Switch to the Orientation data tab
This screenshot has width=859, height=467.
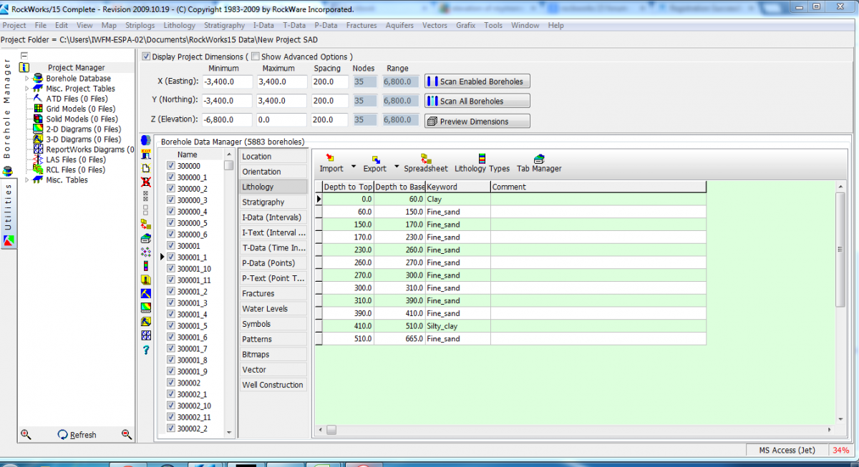coord(273,172)
